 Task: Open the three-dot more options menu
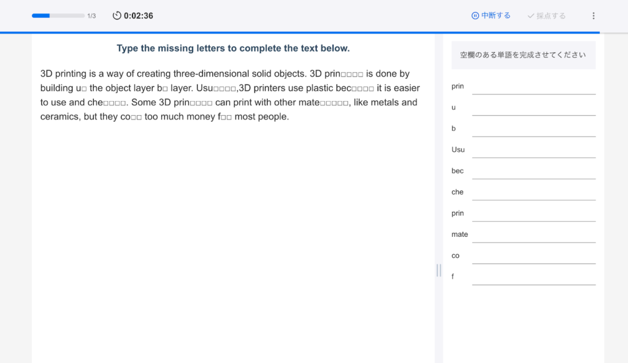(593, 16)
